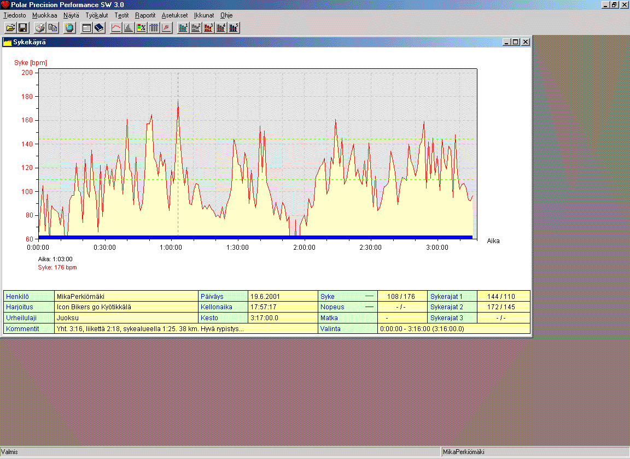Show the heart rate curve chart icon
630x459 pixels.
116,28
